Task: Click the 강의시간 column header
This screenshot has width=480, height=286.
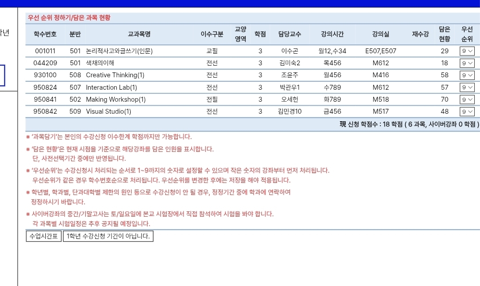Action: click(x=332, y=34)
